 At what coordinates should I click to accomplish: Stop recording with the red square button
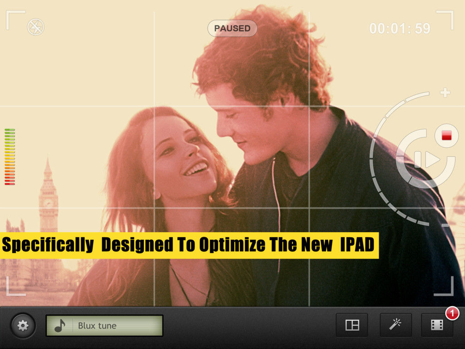coord(447,135)
